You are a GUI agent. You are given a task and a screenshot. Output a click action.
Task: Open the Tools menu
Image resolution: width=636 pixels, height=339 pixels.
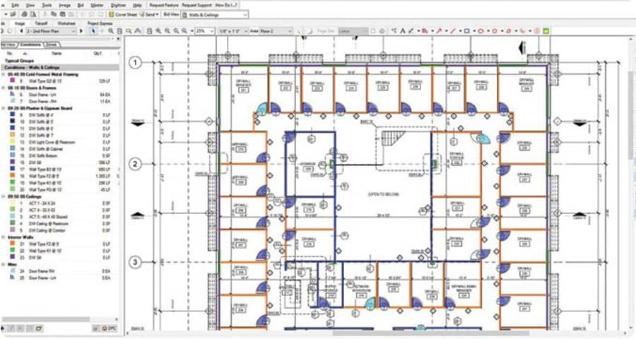pyautogui.click(x=47, y=5)
